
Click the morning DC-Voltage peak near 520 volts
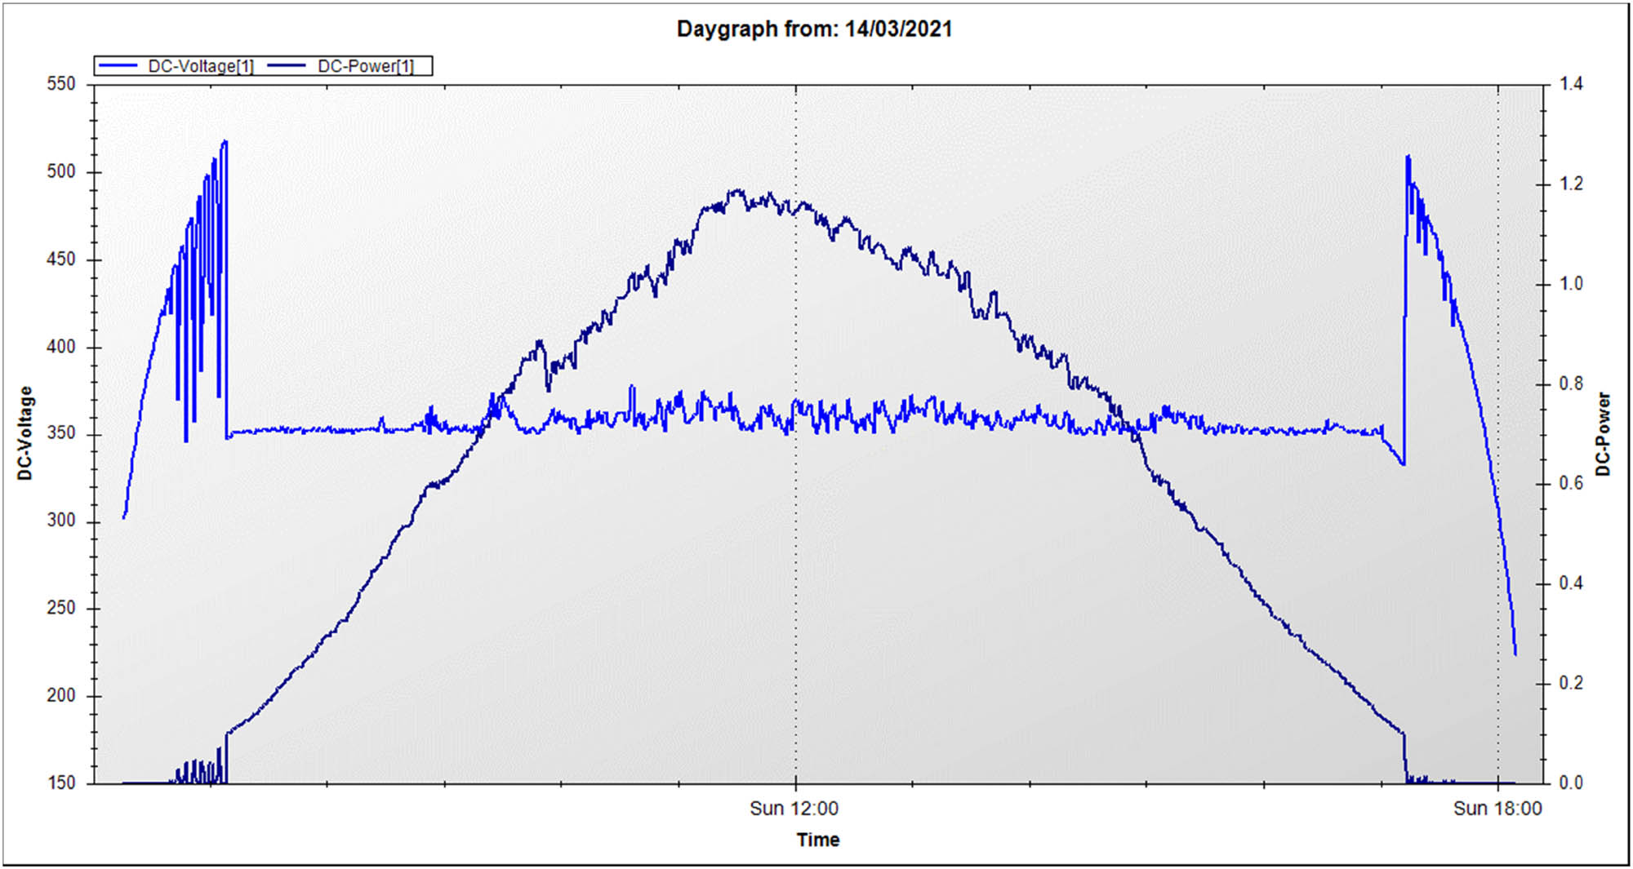[x=225, y=142]
